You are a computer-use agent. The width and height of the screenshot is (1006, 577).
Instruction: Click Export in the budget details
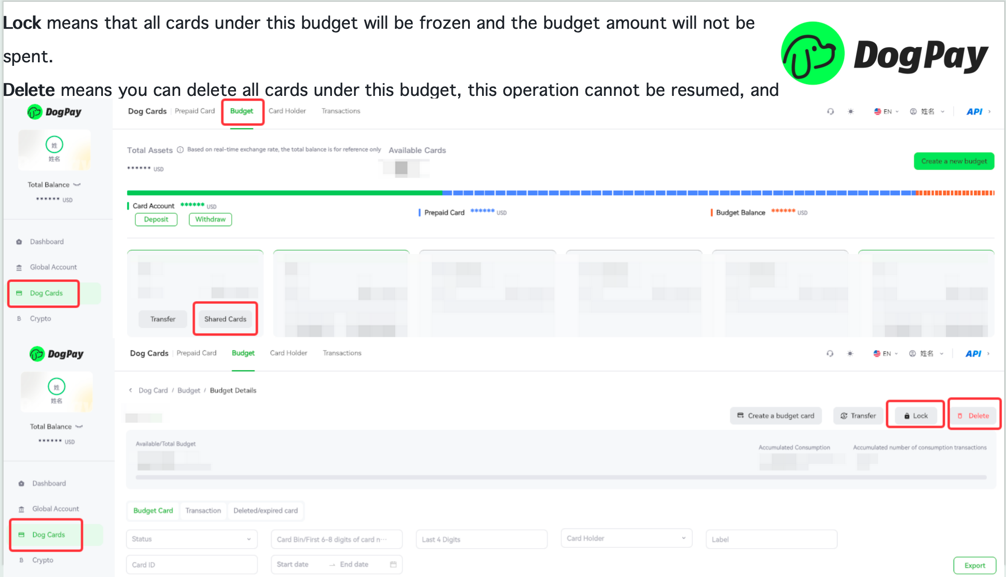975,565
